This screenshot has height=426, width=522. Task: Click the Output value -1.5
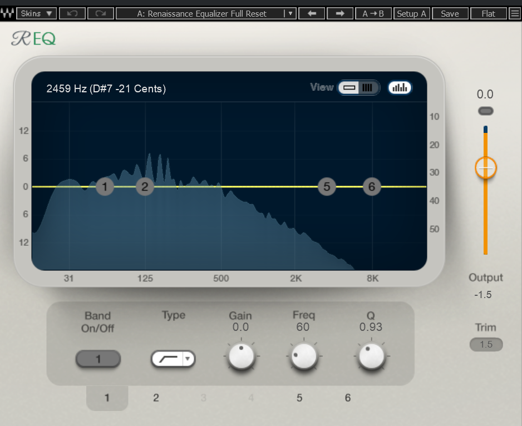482,295
